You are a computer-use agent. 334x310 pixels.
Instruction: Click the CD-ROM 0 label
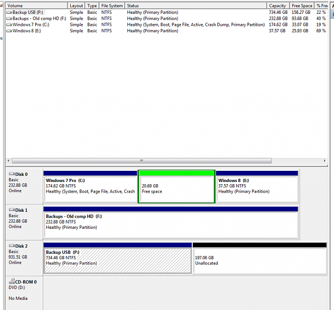(26, 282)
